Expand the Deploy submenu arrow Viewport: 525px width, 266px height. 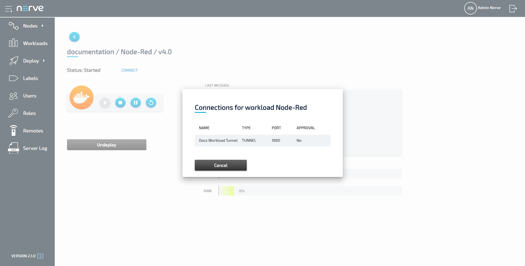point(44,61)
